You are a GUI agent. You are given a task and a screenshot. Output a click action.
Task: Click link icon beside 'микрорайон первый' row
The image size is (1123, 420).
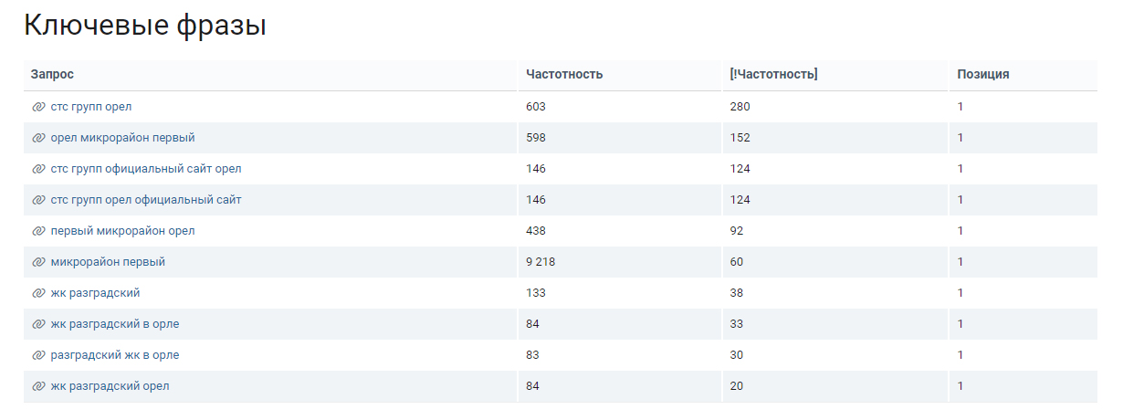[x=38, y=262]
